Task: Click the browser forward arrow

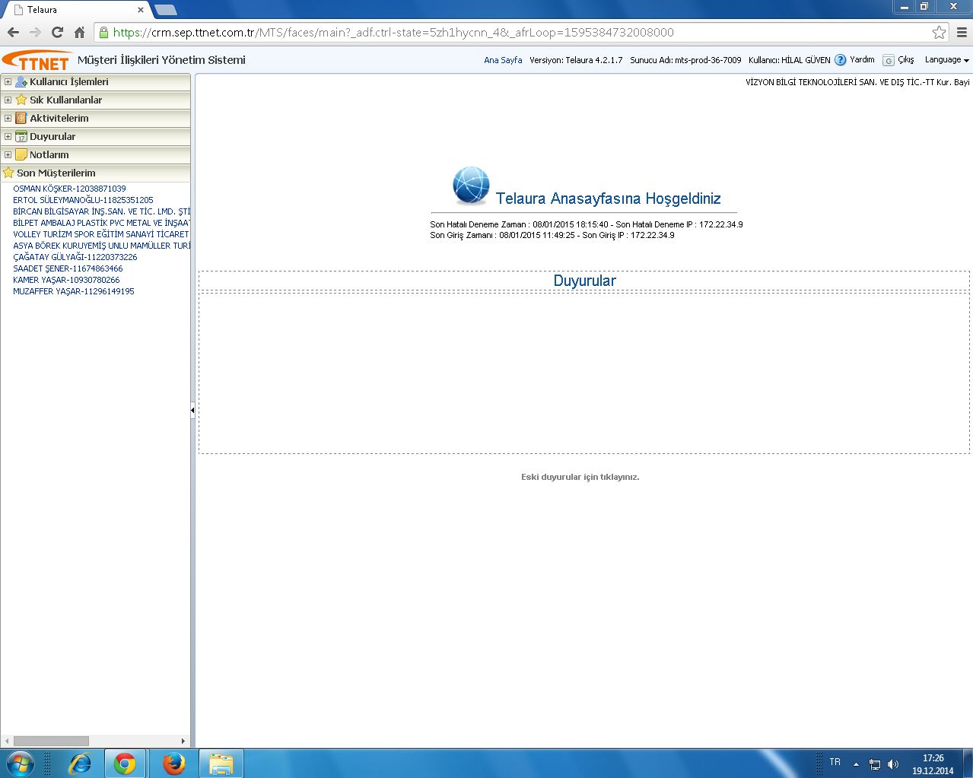Action: [x=35, y=32]
